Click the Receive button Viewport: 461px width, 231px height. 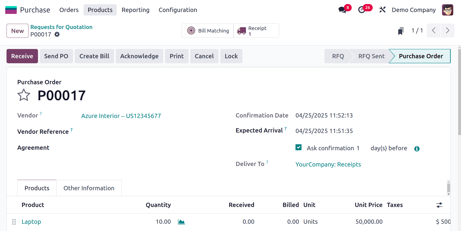click(x=22, y=56)
